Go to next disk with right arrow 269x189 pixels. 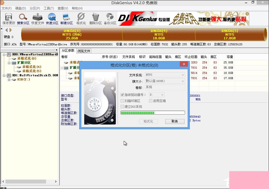point(11,30)
